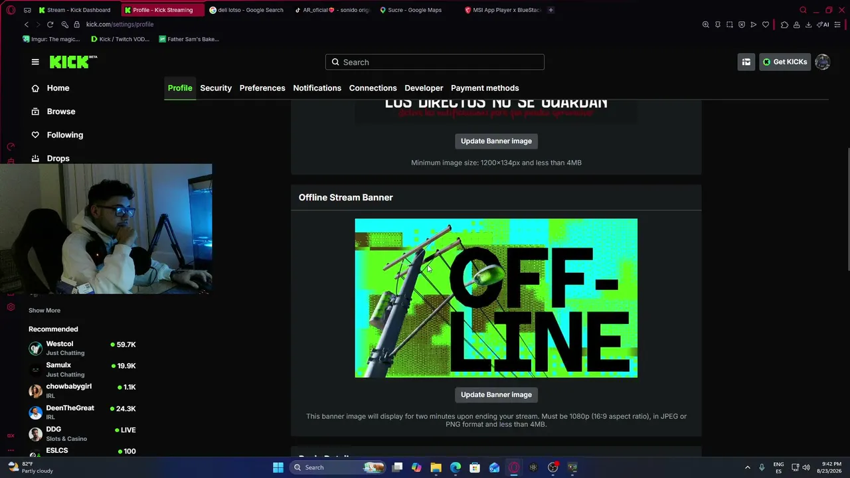Click the Opera extensions cube icon
The height and width of the screenshot is (478, 850).
tap(784, 25)
